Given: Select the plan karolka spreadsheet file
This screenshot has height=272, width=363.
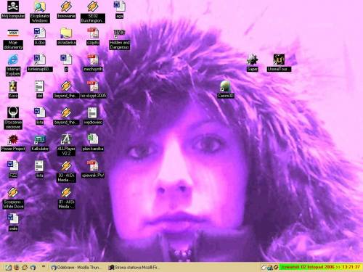Looking at the screenshot, I should pos(93,139).
